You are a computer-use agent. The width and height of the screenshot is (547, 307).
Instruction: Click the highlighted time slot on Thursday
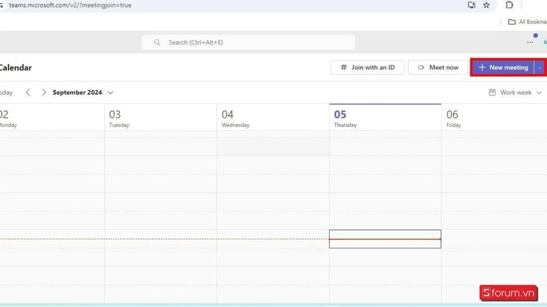coord(385,239)
